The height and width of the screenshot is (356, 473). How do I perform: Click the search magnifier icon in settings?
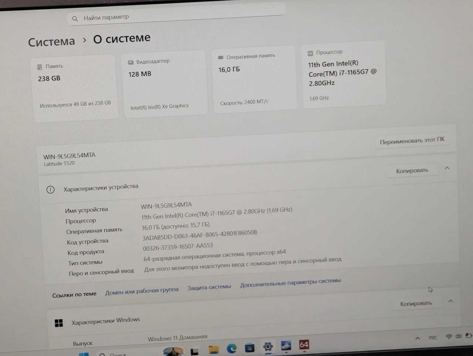pos(75,18)
